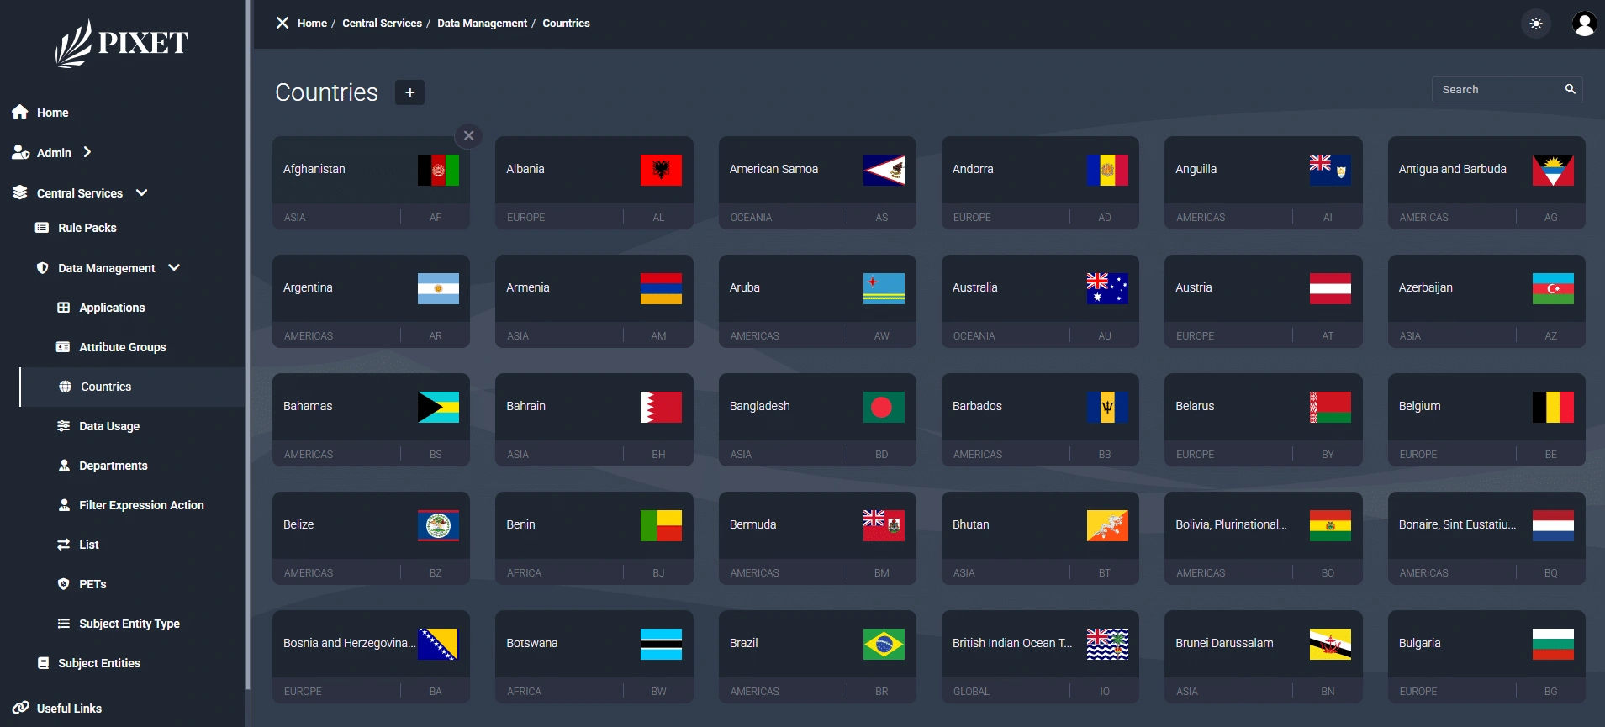Click the add country plus button
The width and height of the screenshot is (1605, 727).
click(409, 92)
